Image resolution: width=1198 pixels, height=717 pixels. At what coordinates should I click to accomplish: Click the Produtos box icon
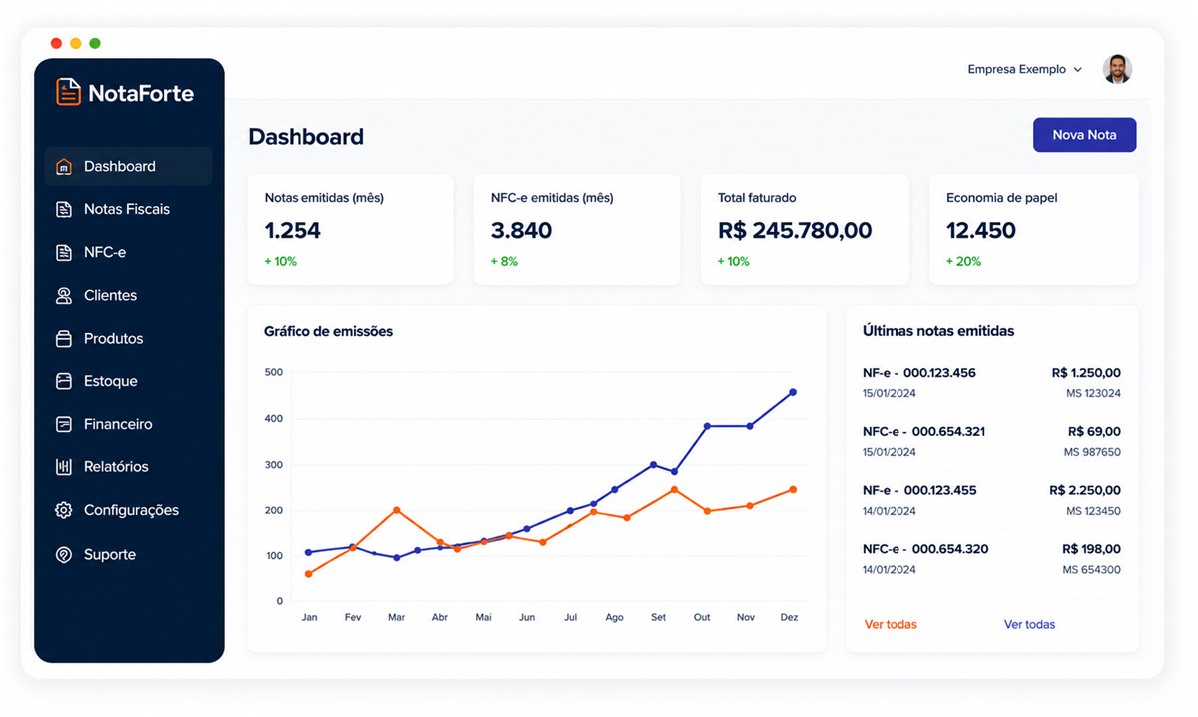pos(64,339)
